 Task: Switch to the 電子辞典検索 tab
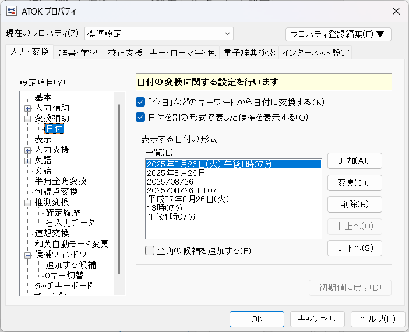point(249,52)
